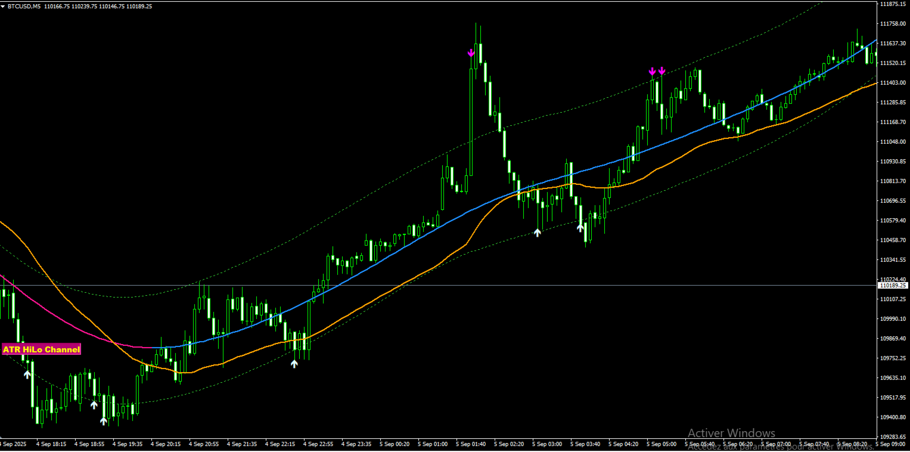This screenshot has width=910, height=452.
Task: Click the lowest white buy arrow near 19:00
Action: pyautogui.click(x=103, y=421)
